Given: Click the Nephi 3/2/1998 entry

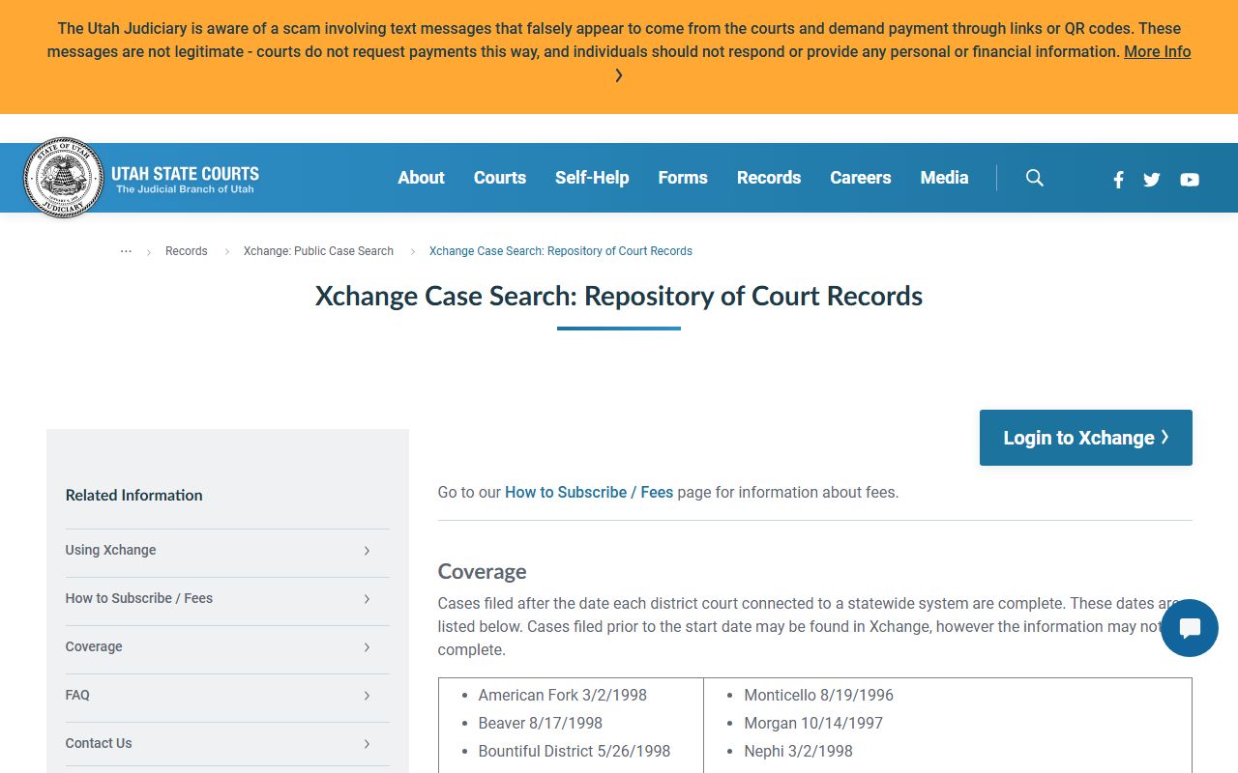Looking at the screenshot, I should [x=799, y=751].
